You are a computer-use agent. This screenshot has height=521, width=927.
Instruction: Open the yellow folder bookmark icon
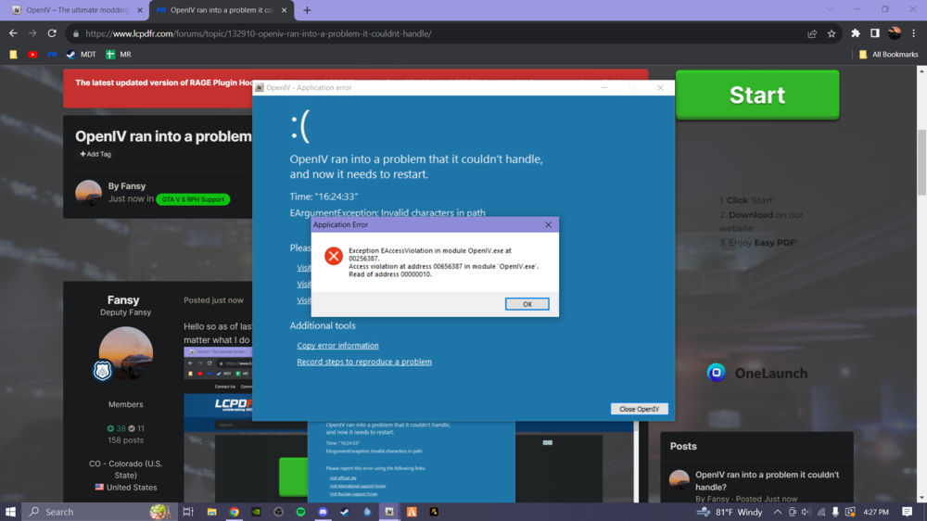click(13, 55)
